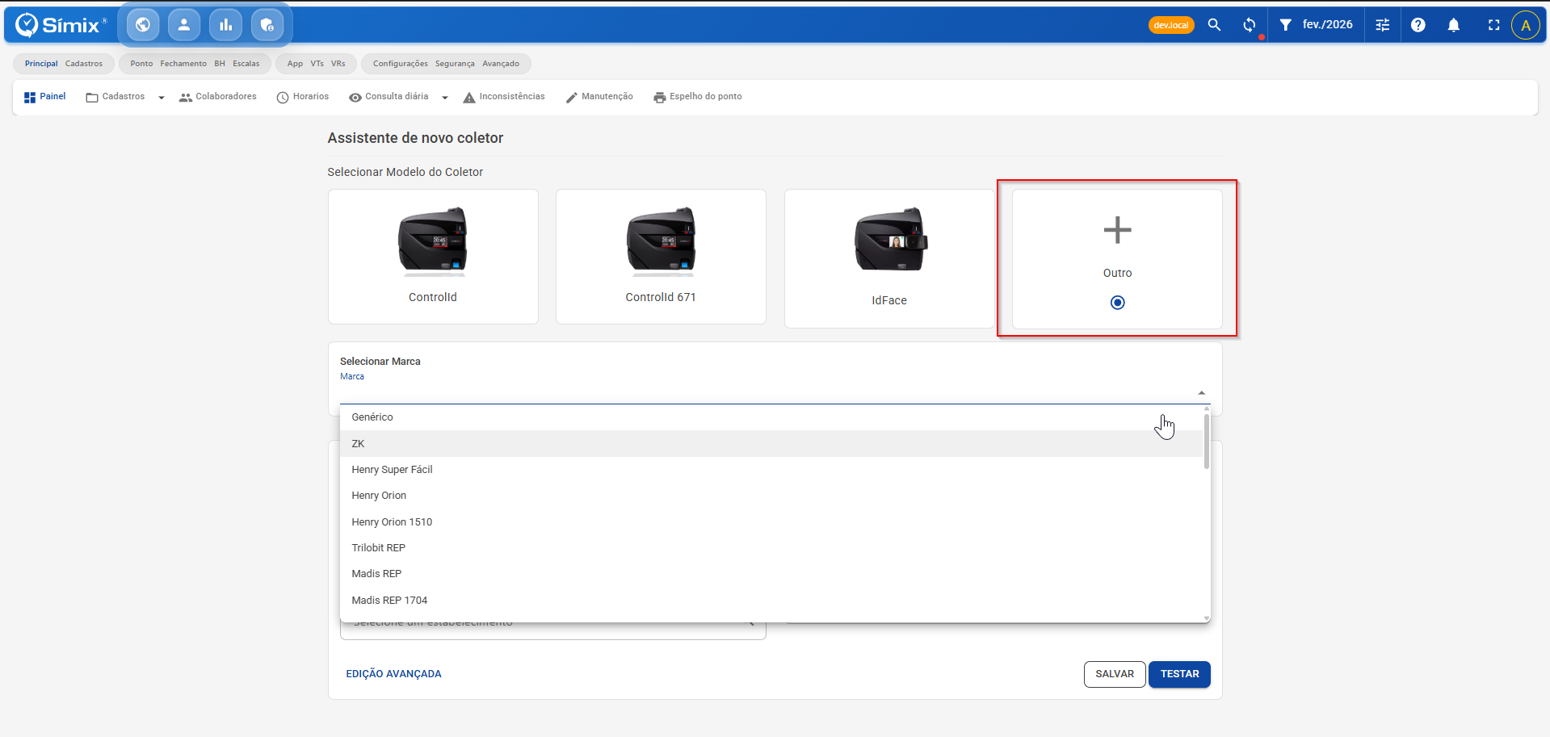Screen dimensions: 1550x737
Task: Click the filter funnel icon
Action: (1285, 25)
